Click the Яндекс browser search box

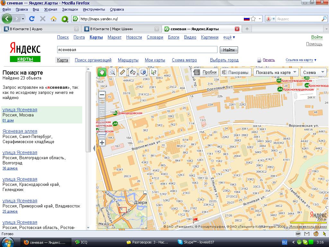298,19
